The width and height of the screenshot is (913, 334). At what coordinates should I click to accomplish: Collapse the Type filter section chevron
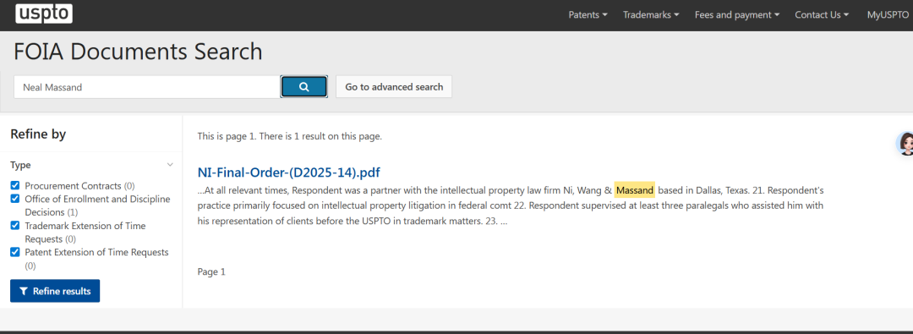click(170, 165)
